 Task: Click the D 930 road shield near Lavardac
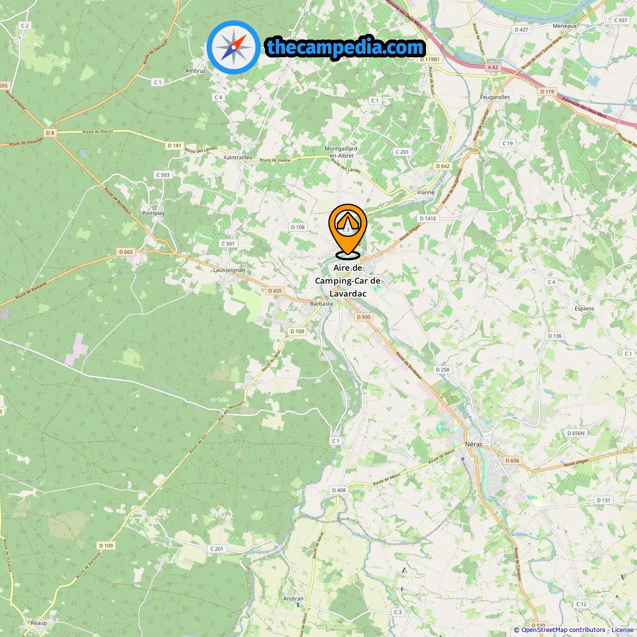click(x=364, y=317)
